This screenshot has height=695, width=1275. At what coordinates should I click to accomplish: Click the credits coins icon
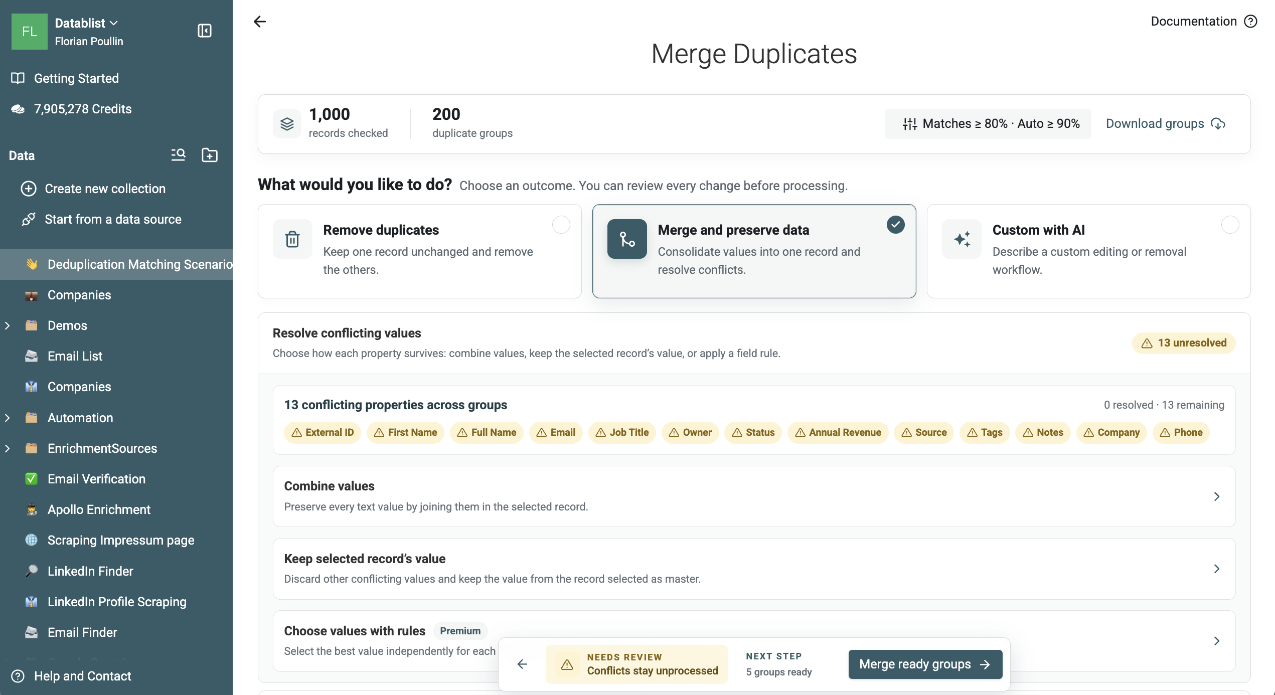(x=18, y=109)
